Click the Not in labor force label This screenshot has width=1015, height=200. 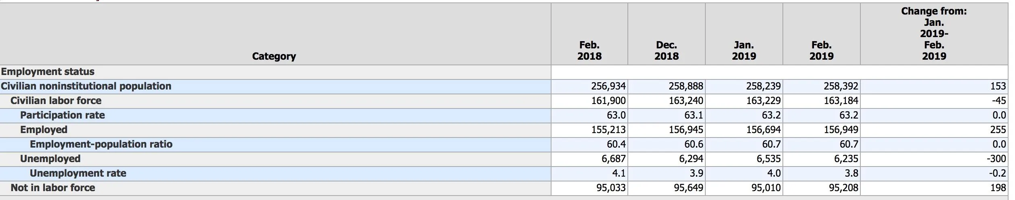click(x=53, y=188)
